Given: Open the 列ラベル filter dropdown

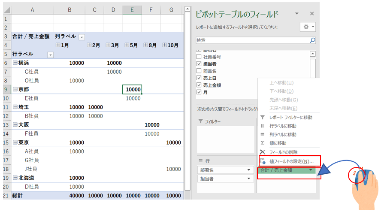Looking at the screenshot, I should click(82, 37).
